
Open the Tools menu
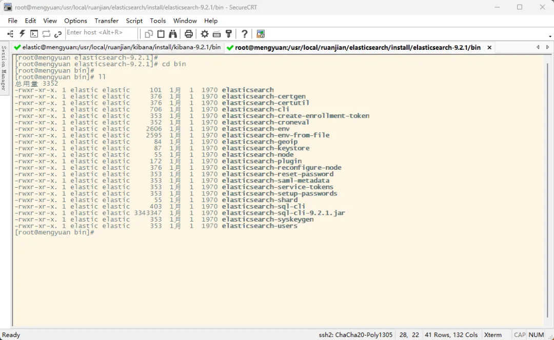157,21
